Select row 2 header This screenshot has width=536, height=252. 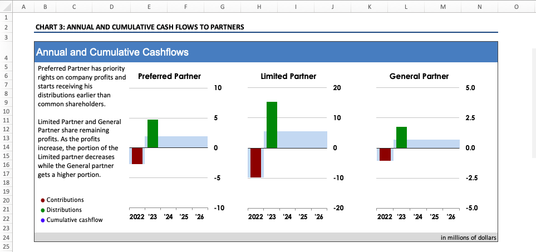6,28
